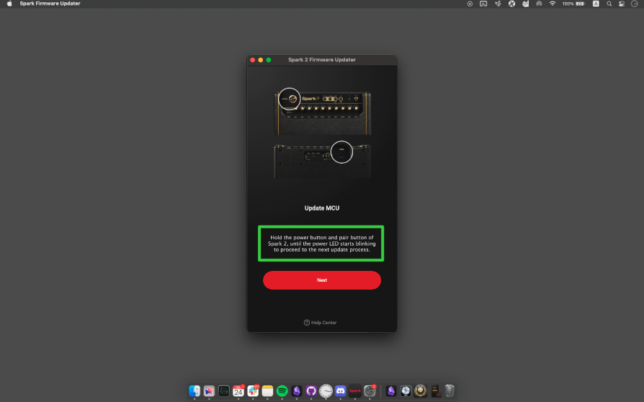Viewport: 644px width, 402px height.
Task: Click the Wi-Fi menu bar icon
Action: (553, 4)
